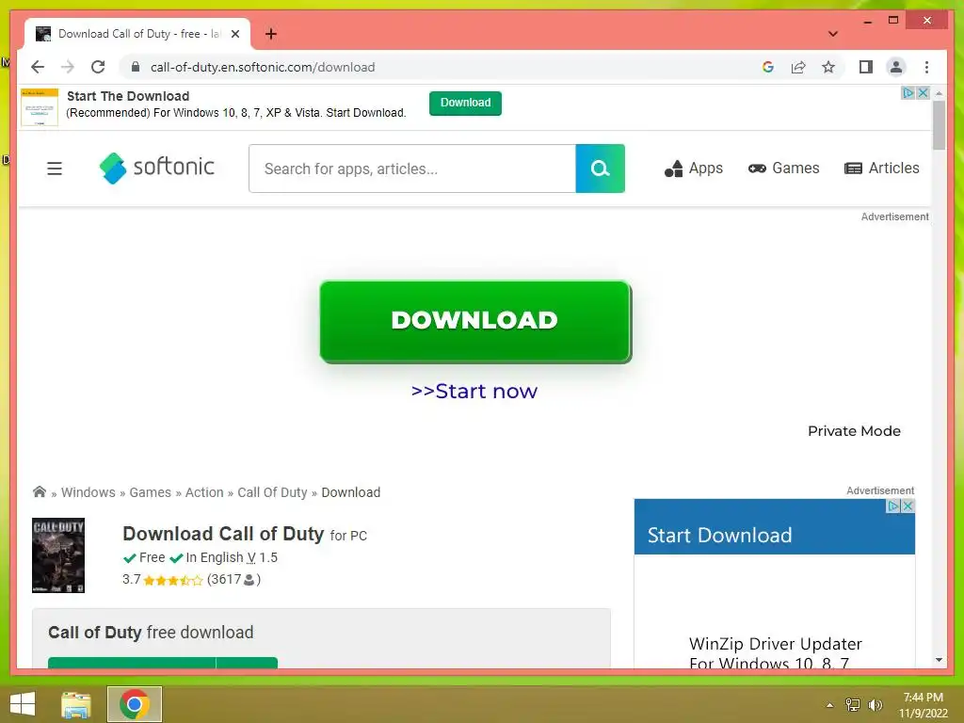Click page scrollbar up arrow

[x=939, y=93]
